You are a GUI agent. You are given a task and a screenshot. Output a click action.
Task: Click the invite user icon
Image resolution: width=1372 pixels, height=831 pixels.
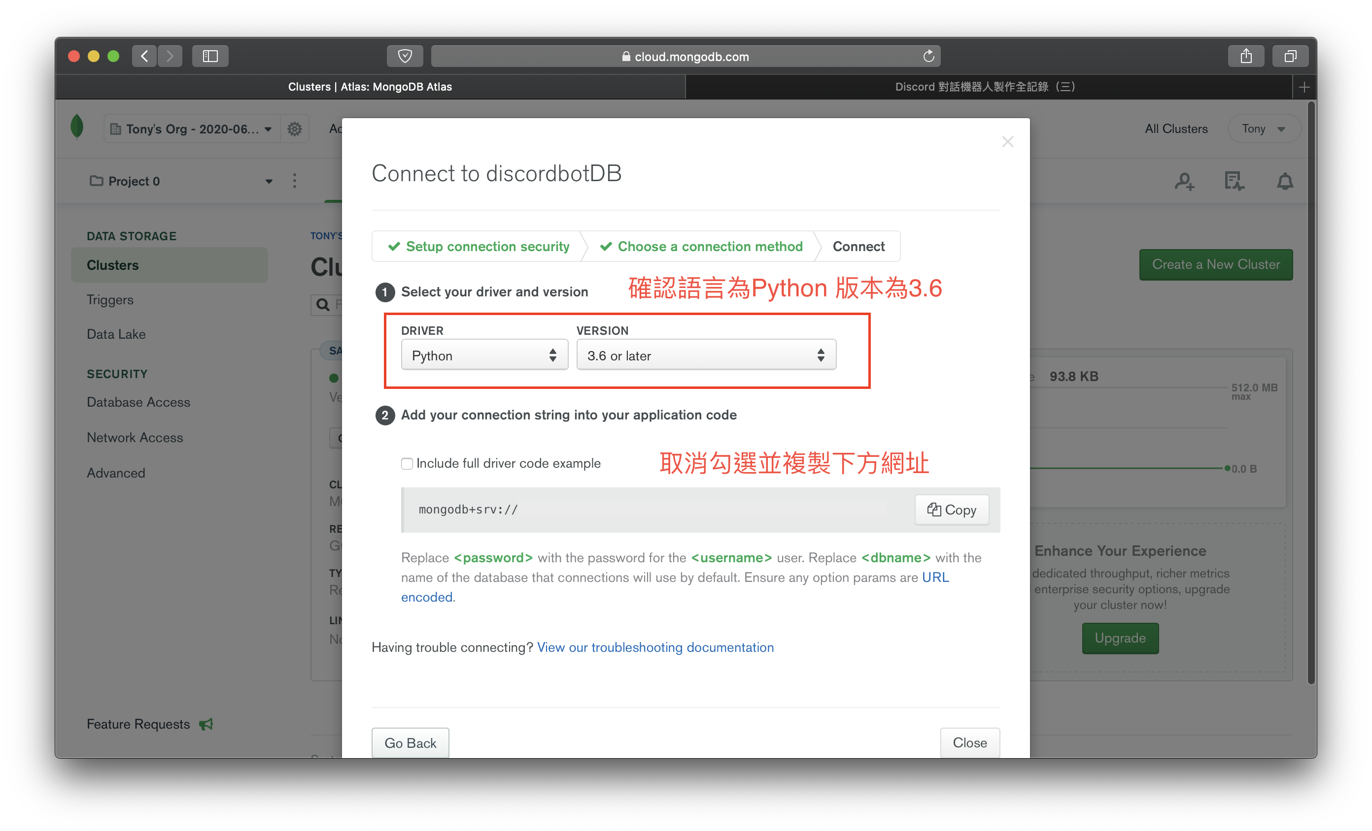(x=1184, y=181)
